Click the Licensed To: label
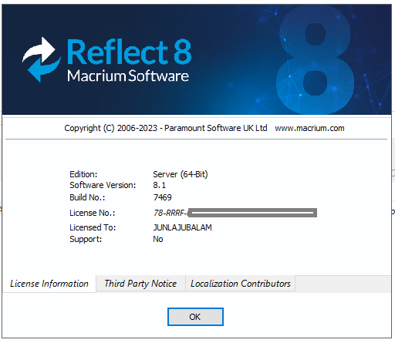Screen dimensions: 395x343 [93, 227]
